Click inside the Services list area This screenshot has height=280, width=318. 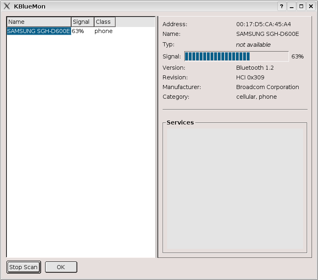tap(235, 189)
